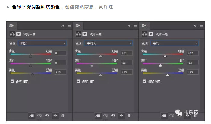Click the +21 value field in 中间调 panel

pyautogui.click(x=127, y=53)
